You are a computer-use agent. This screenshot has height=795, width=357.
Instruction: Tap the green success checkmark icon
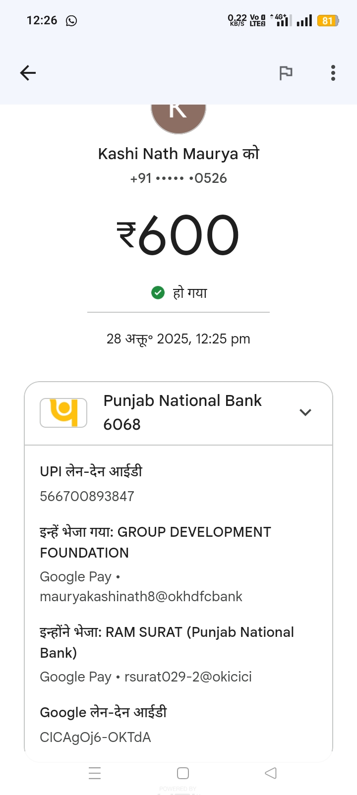[158, 293]
